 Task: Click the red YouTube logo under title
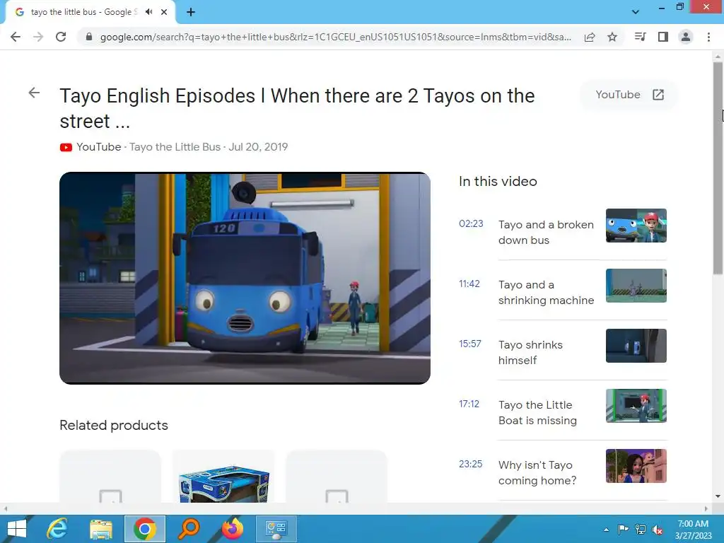[x=66, y=147]
